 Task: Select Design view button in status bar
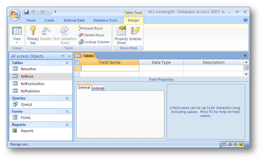(241, 144)
